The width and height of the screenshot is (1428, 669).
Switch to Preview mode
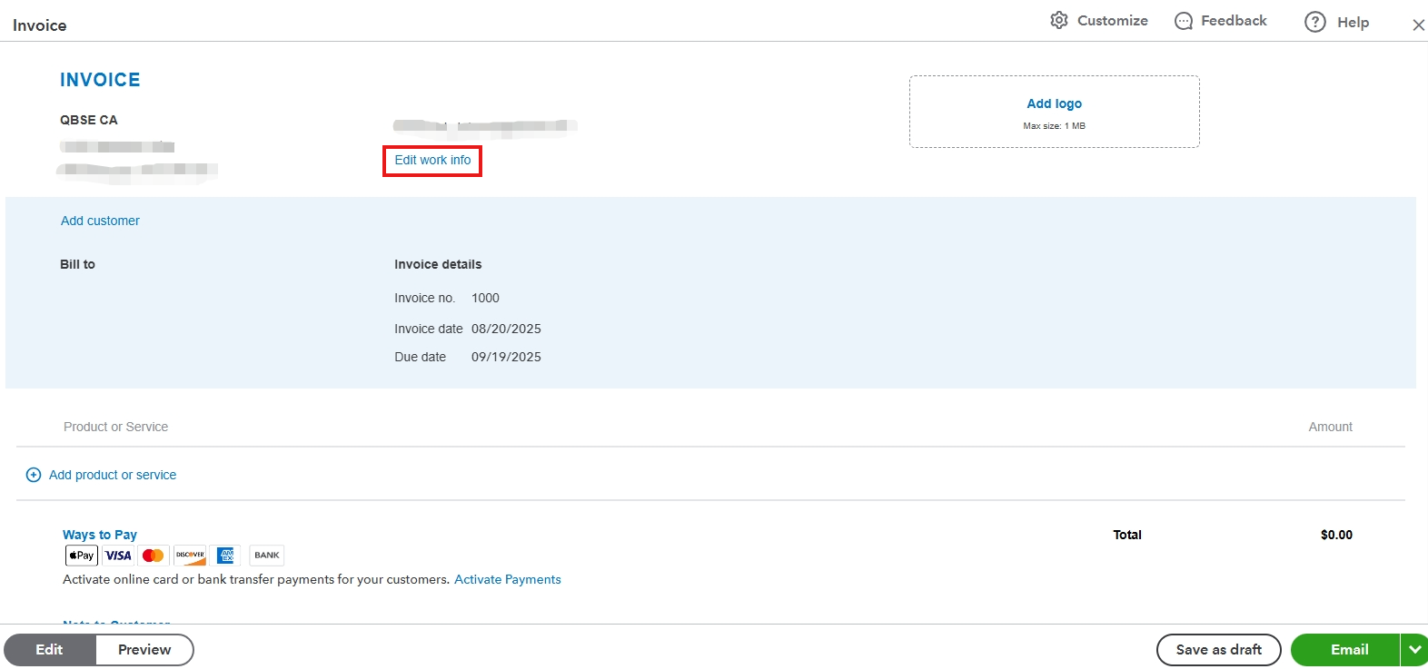pos(144,650)
